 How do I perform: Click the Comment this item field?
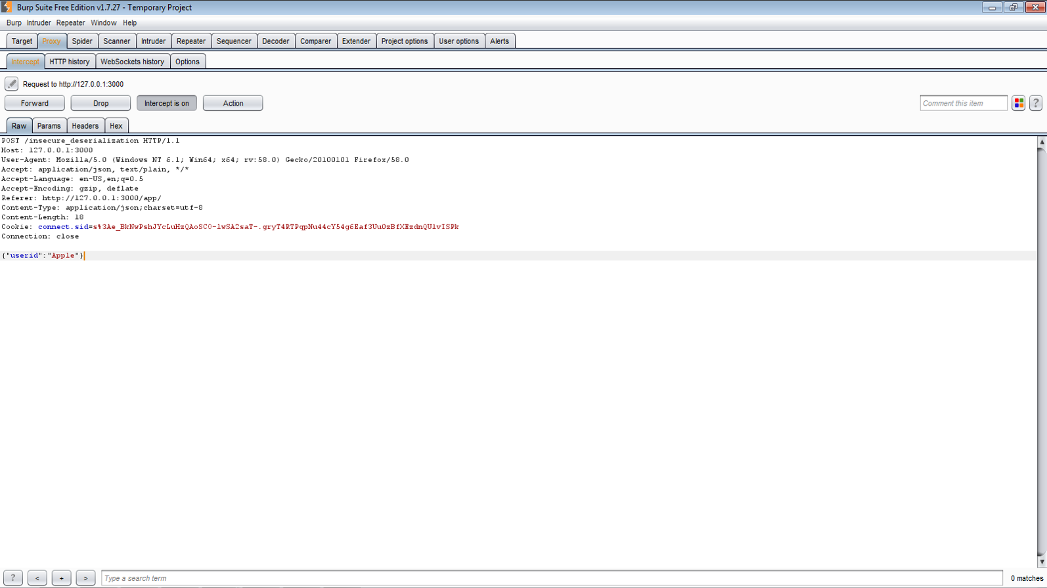964,103
